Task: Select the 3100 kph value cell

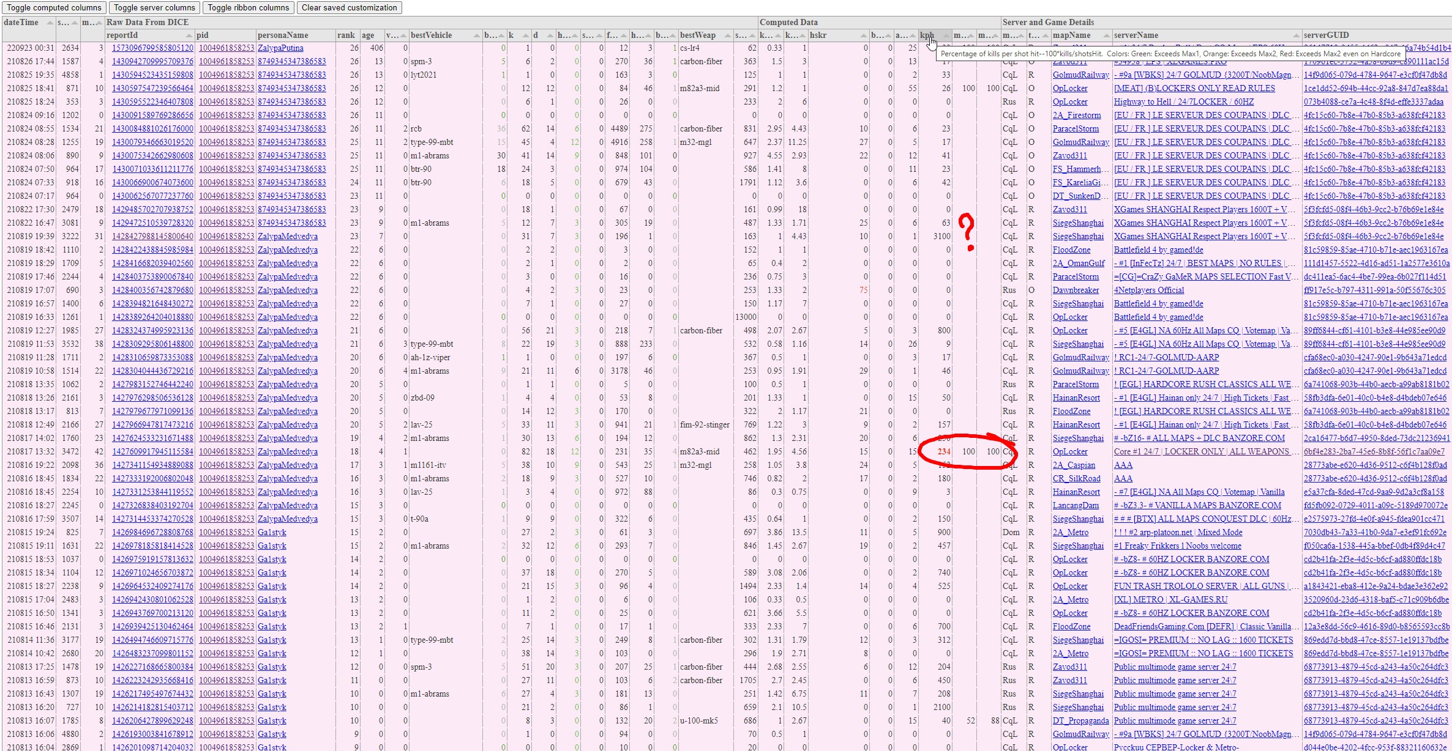Action: [x=935, y=237]
